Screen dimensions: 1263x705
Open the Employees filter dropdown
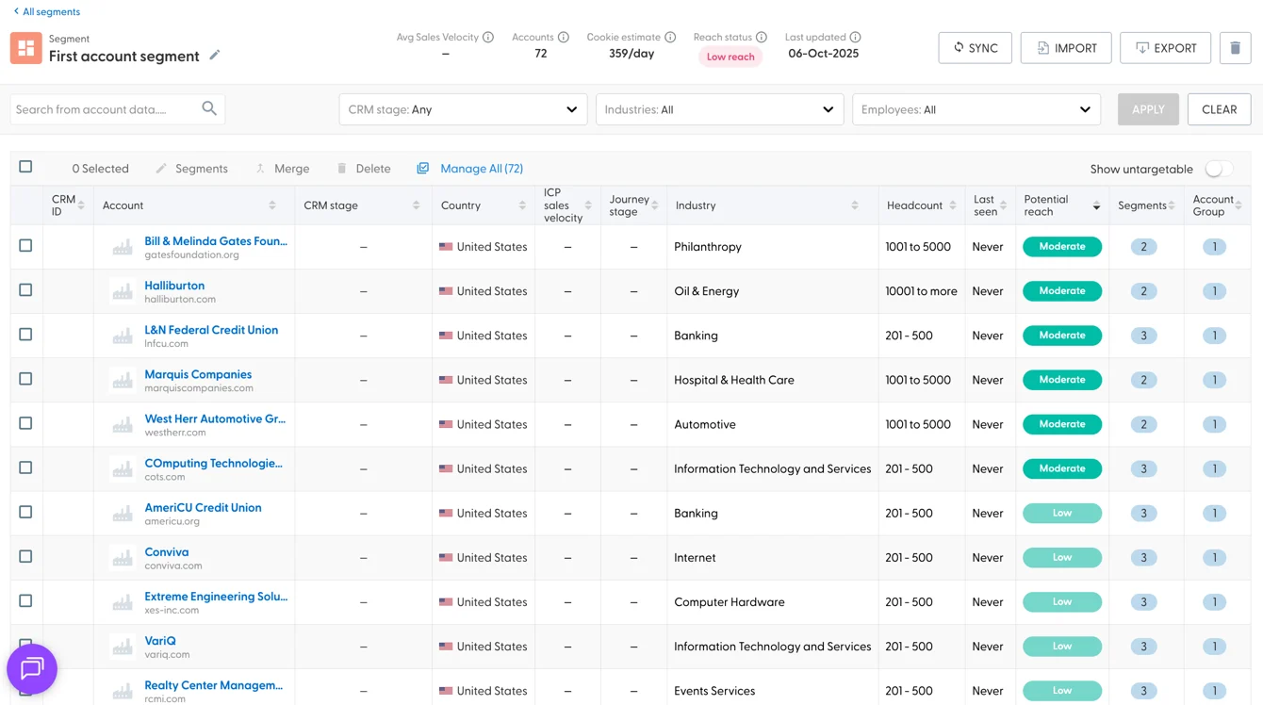pyautogui.click(x=976, y=109)
